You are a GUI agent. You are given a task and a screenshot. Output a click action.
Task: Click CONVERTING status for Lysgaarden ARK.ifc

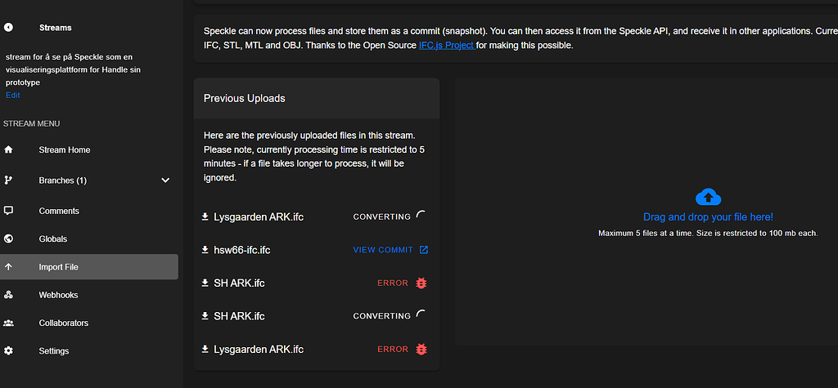pos(381,216)
